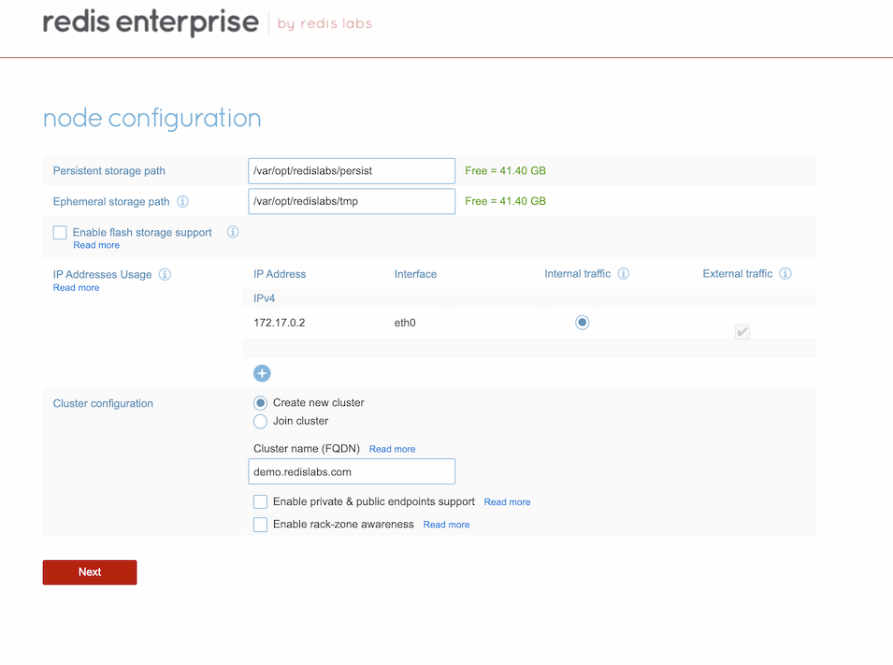893x665 pixels.
Task: Enable flash storage support checkbox
Action: 60,233
